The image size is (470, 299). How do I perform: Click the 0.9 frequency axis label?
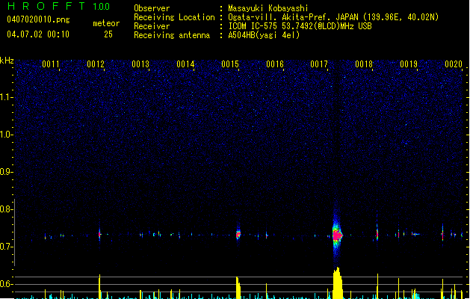6,172
